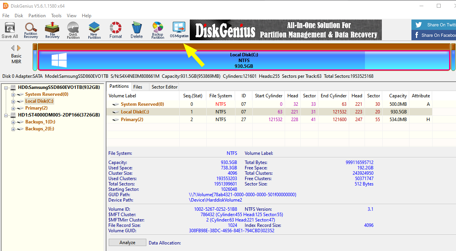Click the Facebook share icon
This screenshot has width=456, height=251.
(x=417, y=35)
